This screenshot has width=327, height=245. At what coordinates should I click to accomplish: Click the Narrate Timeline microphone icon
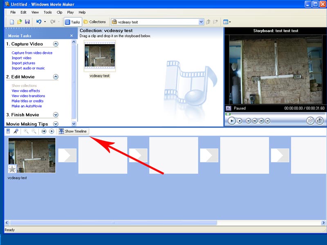[16, 131]
